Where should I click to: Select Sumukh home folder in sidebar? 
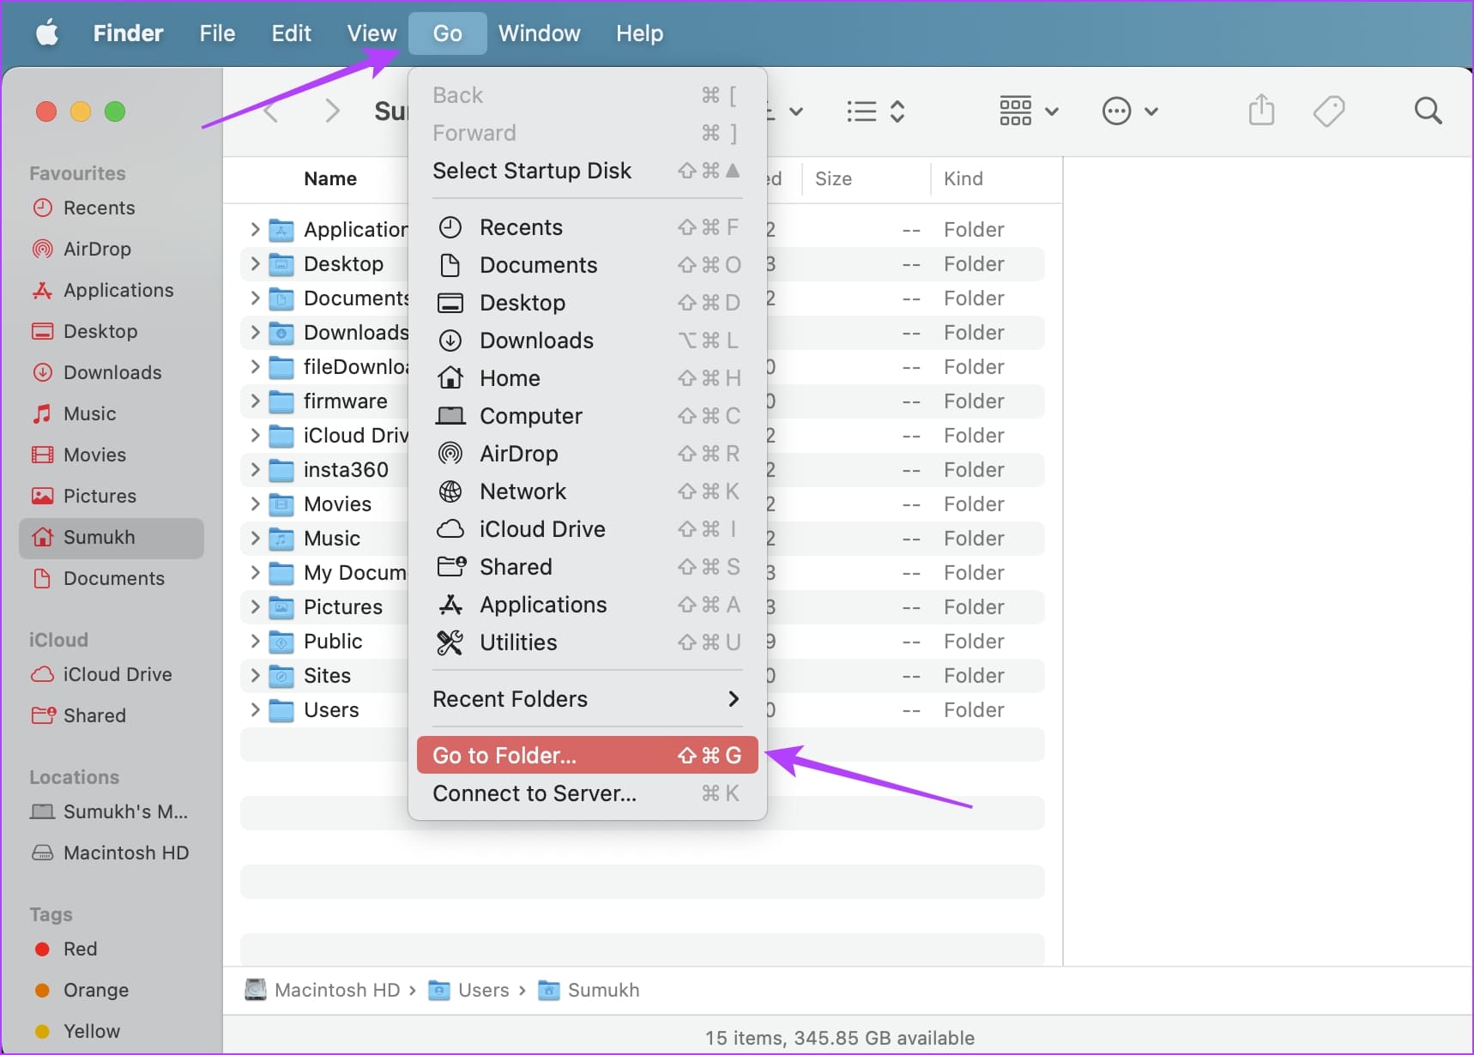pyautogui.click(x=112, y=538)
